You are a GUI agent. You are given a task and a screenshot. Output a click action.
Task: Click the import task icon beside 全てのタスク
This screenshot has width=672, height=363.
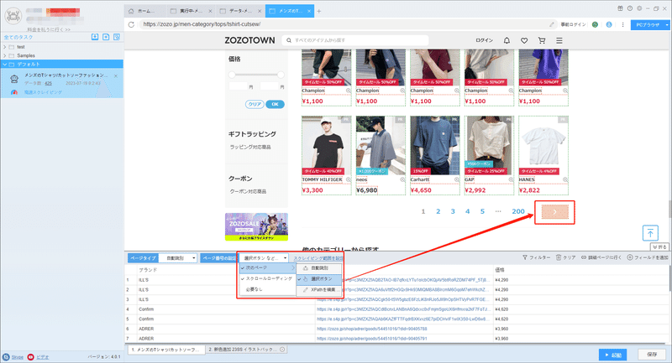[95, 37]
